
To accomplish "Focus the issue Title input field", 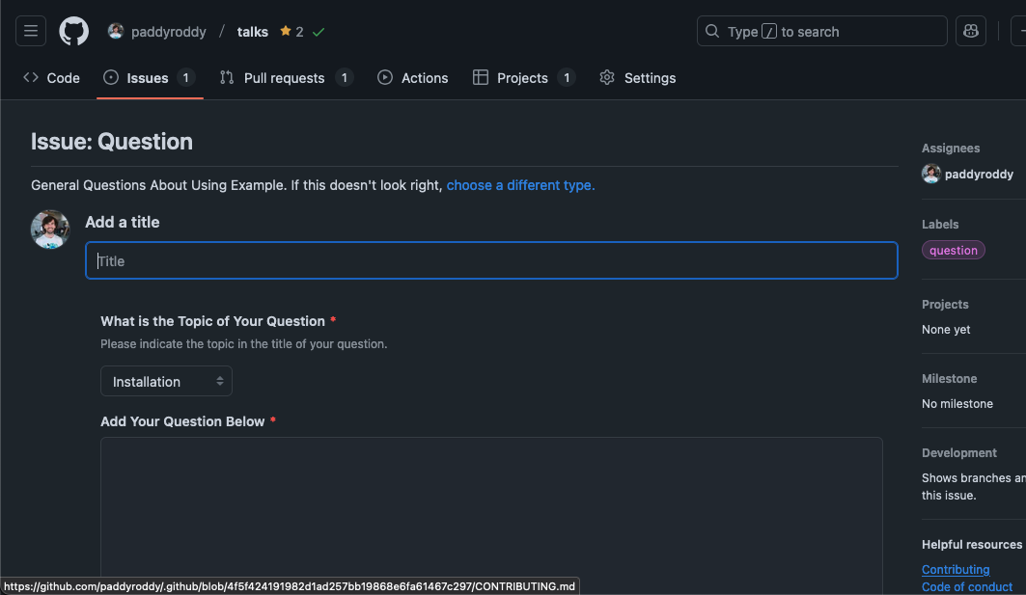I will point(491,261).
